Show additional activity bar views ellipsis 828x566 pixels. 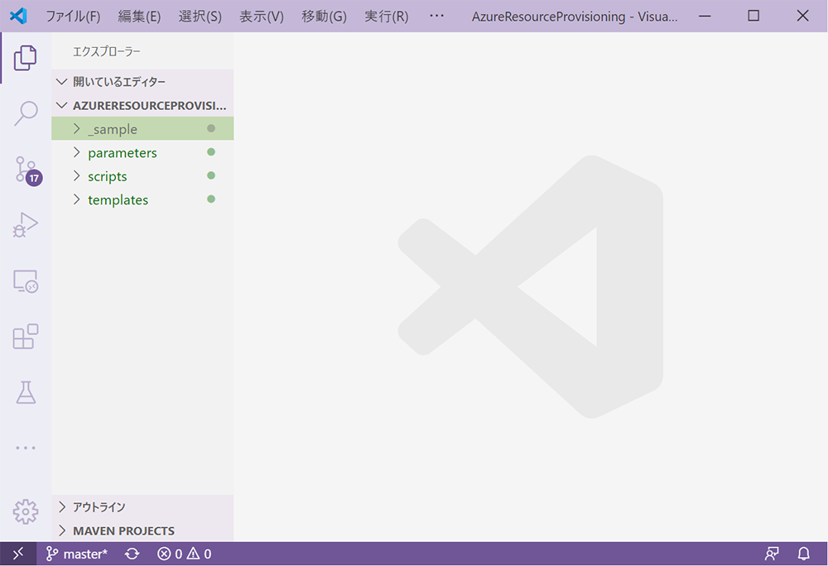click(26, 448)
